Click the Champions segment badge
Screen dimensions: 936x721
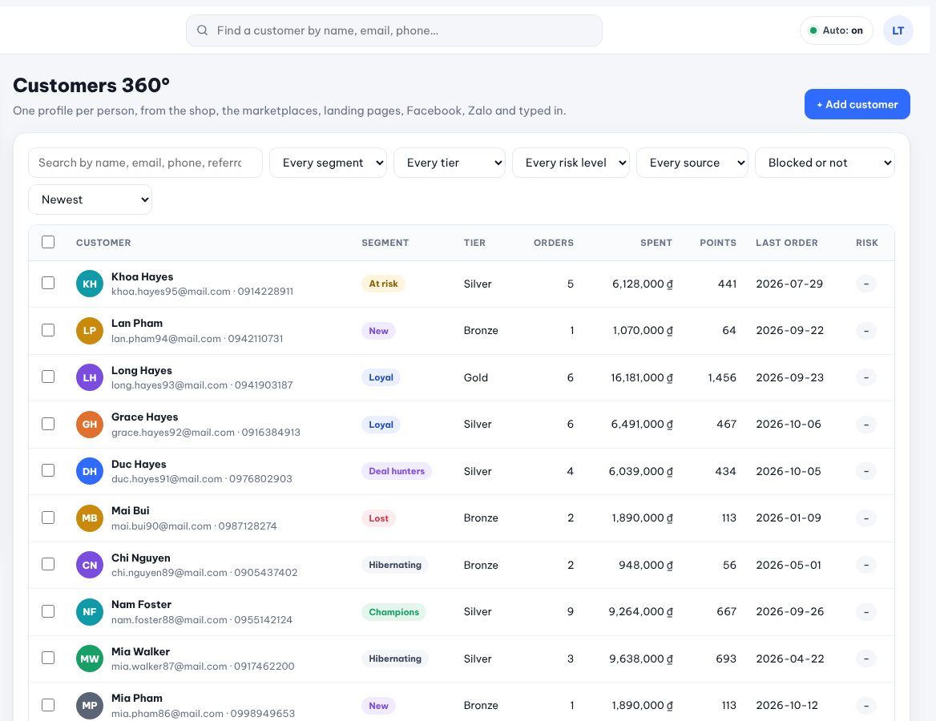click(x=393, y=612)
